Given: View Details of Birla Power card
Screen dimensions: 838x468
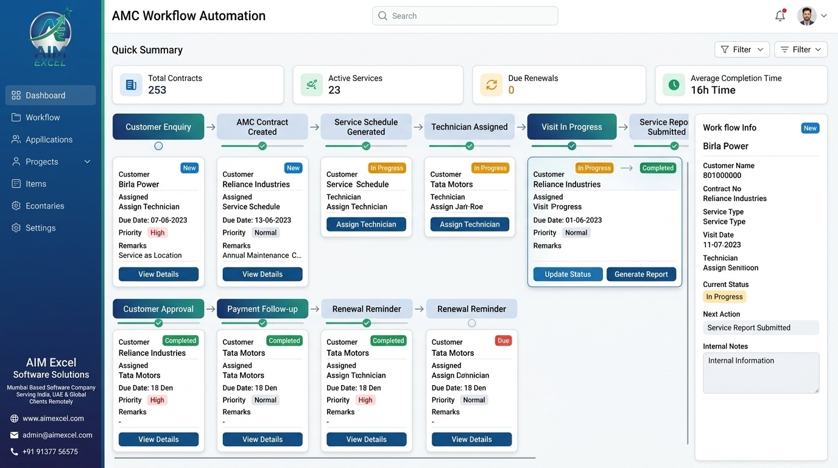Looking at the screenshot, I should [158, 274].
